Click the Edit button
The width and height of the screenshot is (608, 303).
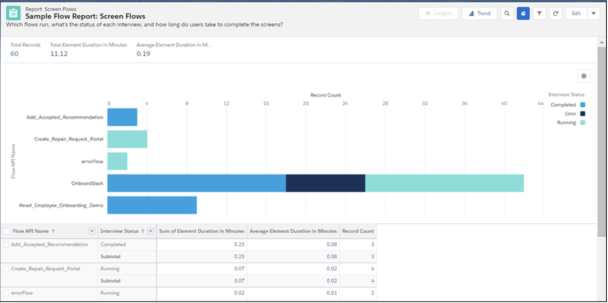coord(576,14)
